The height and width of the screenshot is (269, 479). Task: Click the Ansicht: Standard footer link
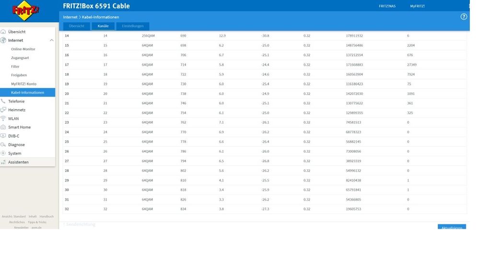point(14,216)
